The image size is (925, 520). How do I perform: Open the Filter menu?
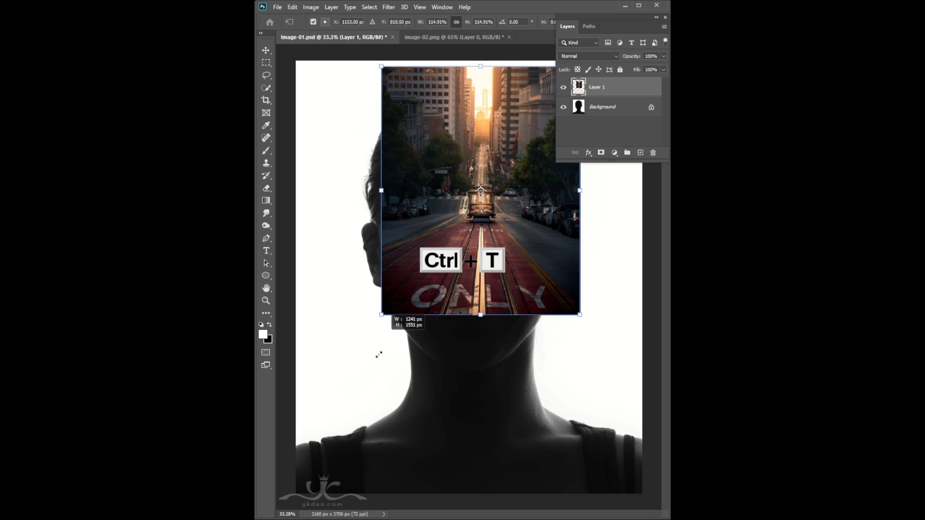click(389, 7)
